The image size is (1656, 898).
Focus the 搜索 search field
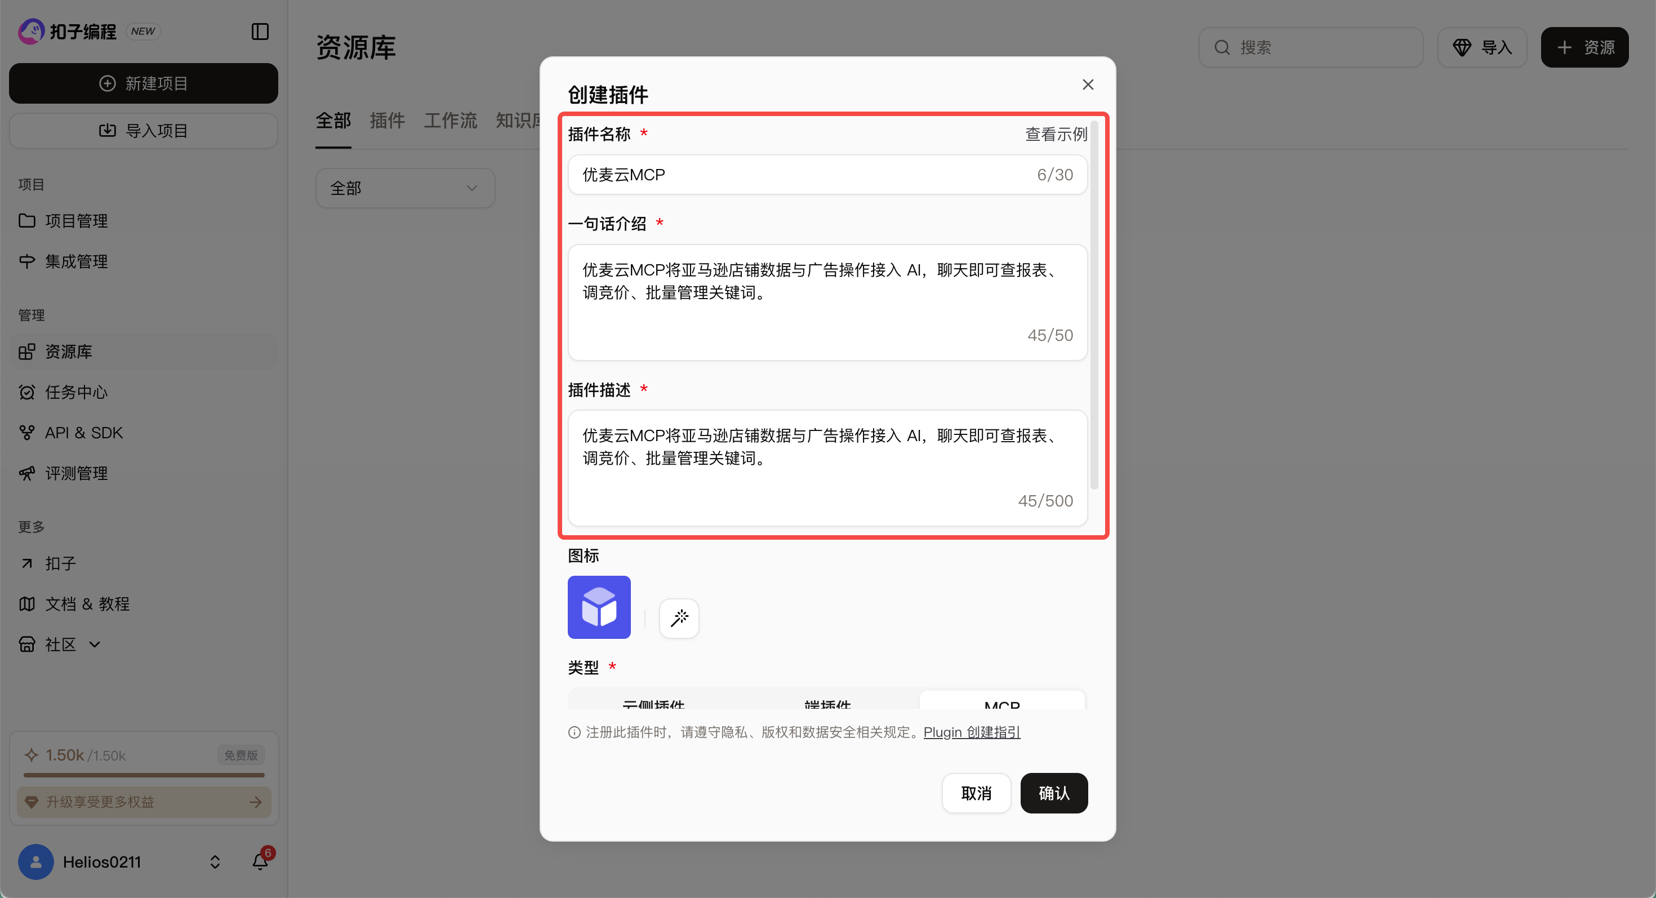(x=1310, y=47)
